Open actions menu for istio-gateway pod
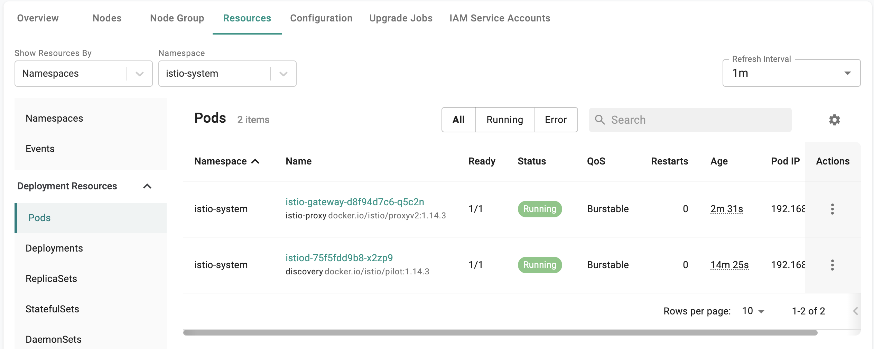 (832, 209)
